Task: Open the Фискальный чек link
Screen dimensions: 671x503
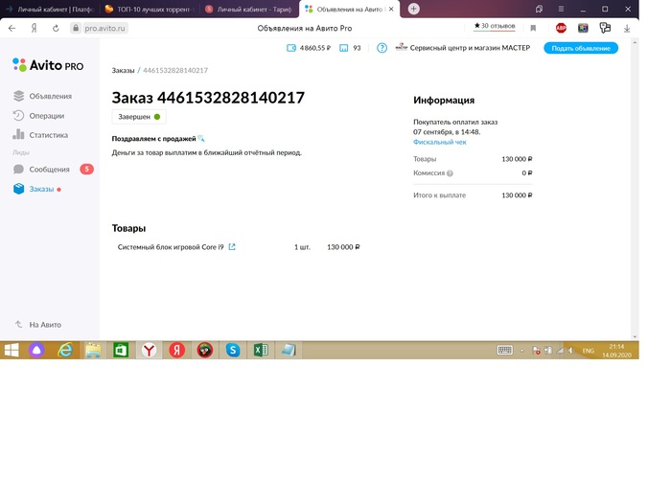Action: pos(440,142)
